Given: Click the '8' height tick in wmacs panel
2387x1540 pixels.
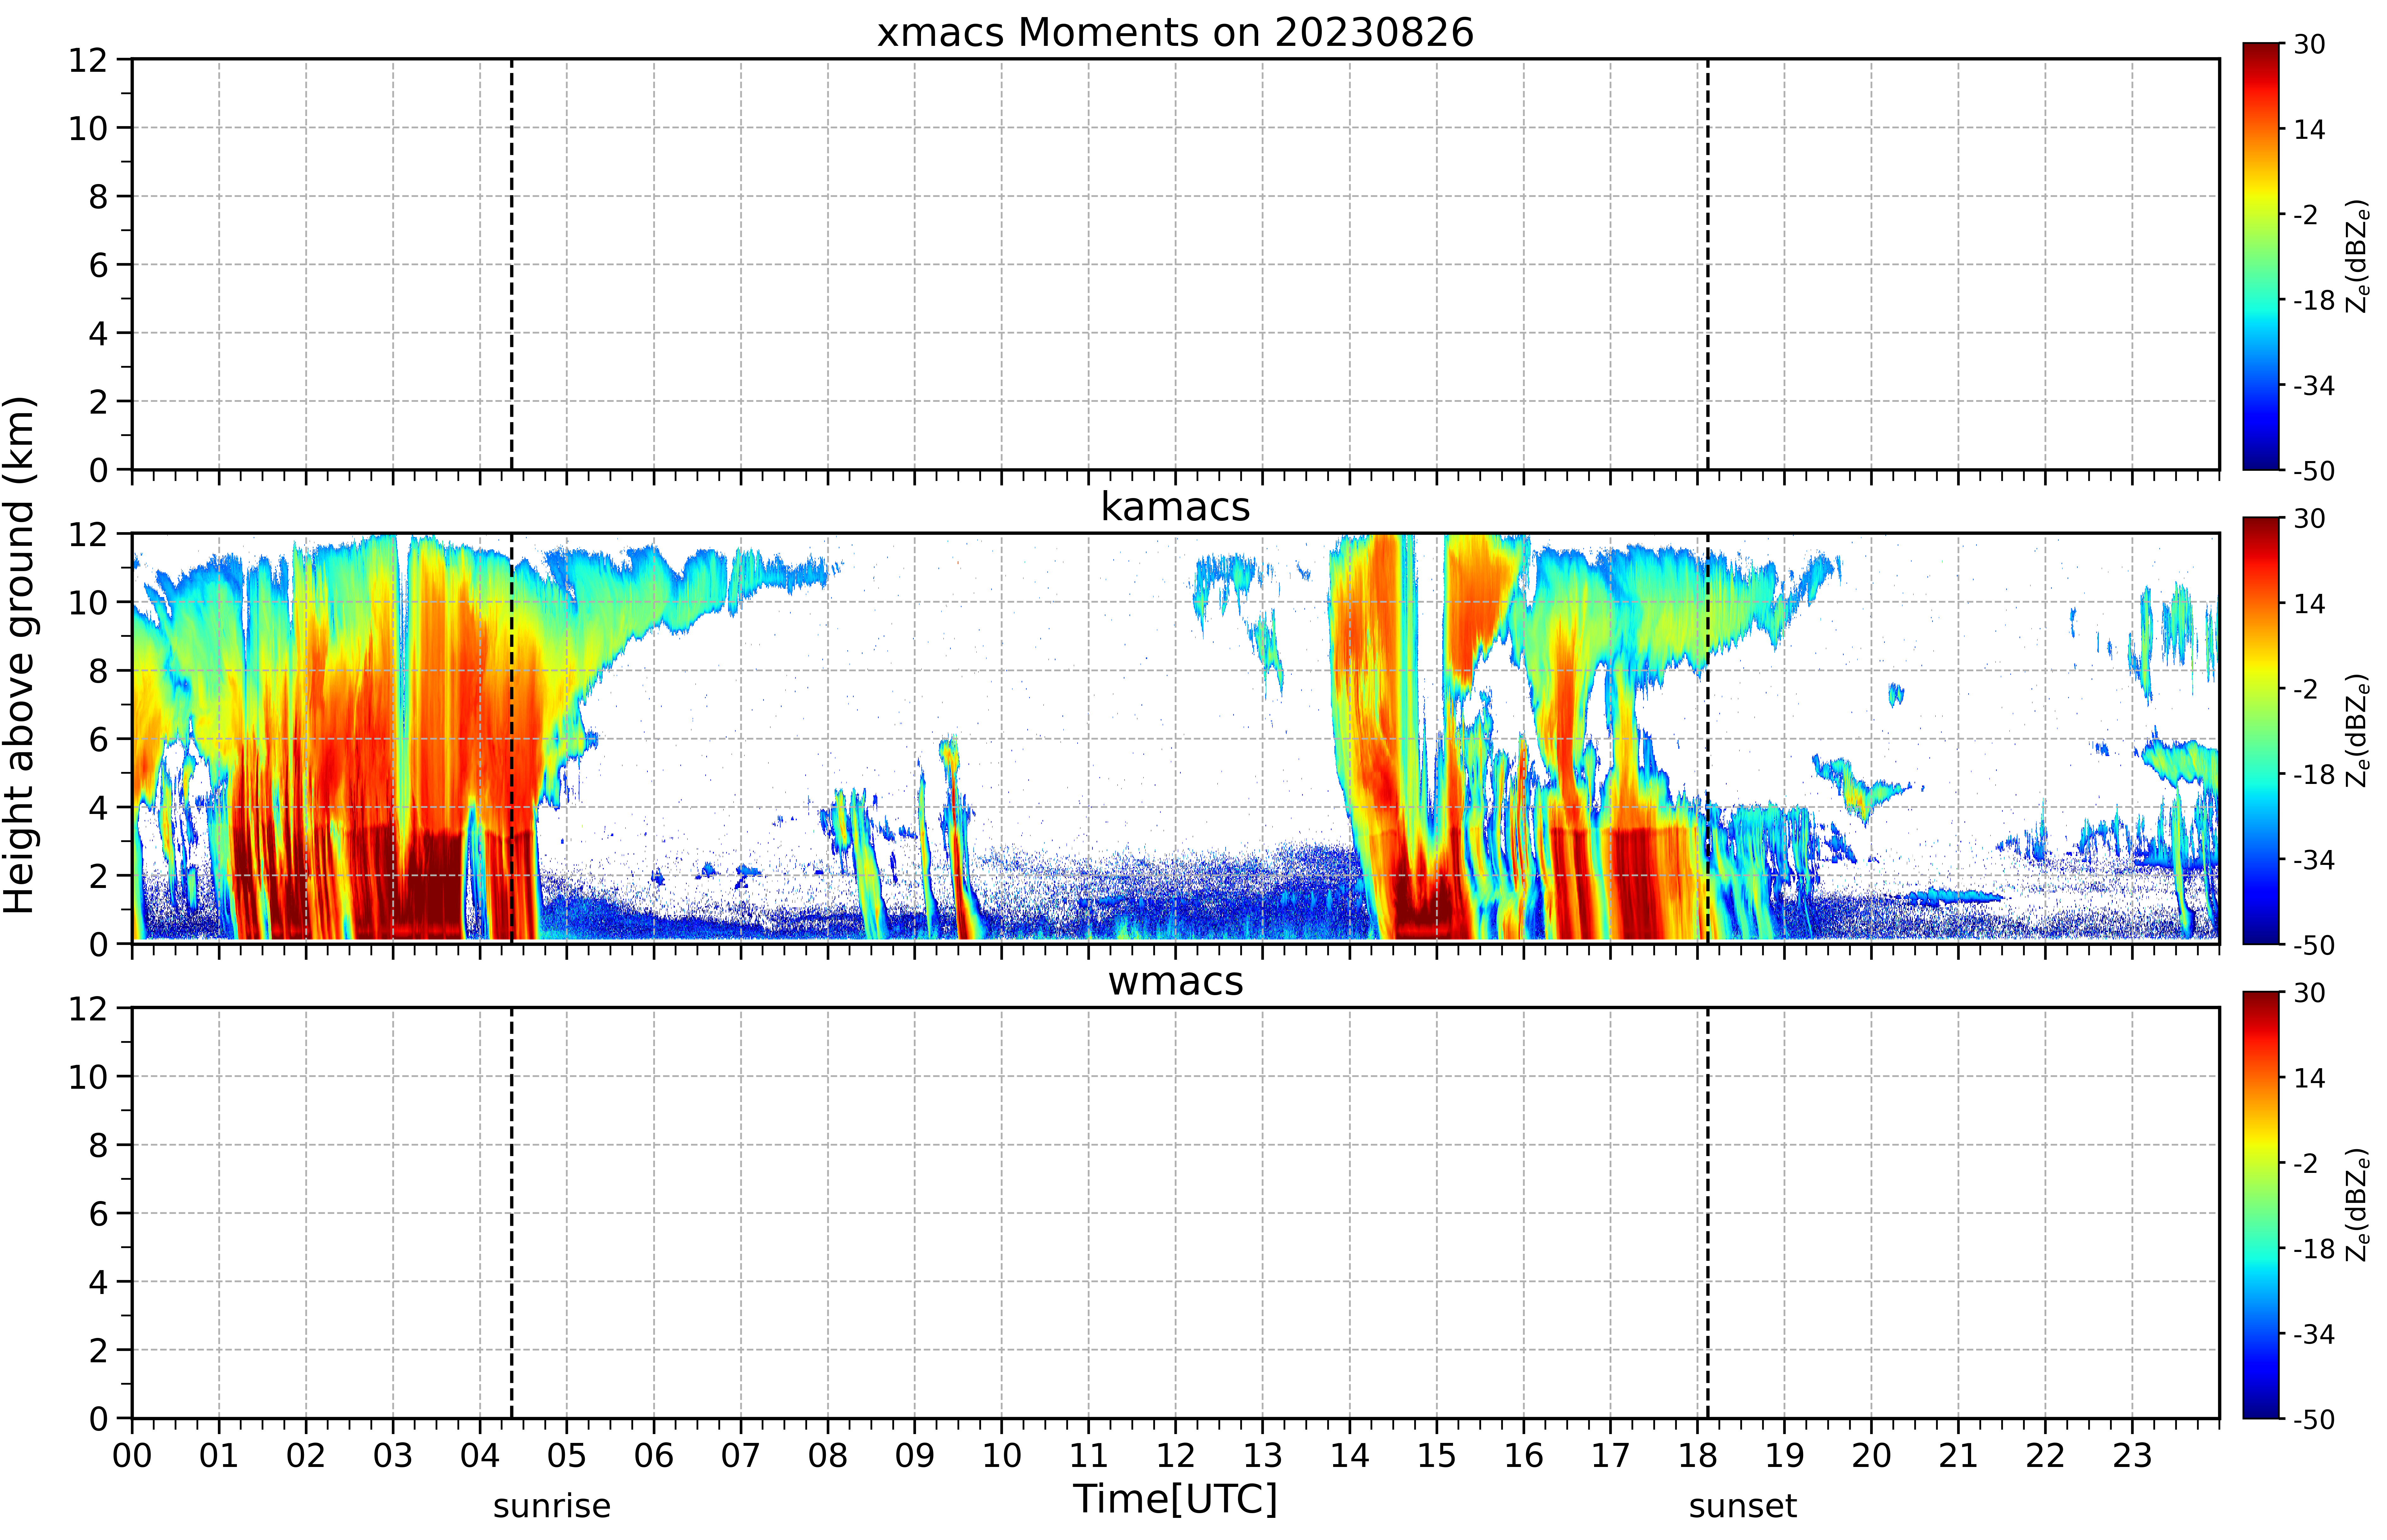Looking at the screenshot, I should click(98, 1145).
